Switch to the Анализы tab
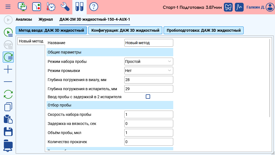This screenshot has width=275, height=155. point(24,19)
